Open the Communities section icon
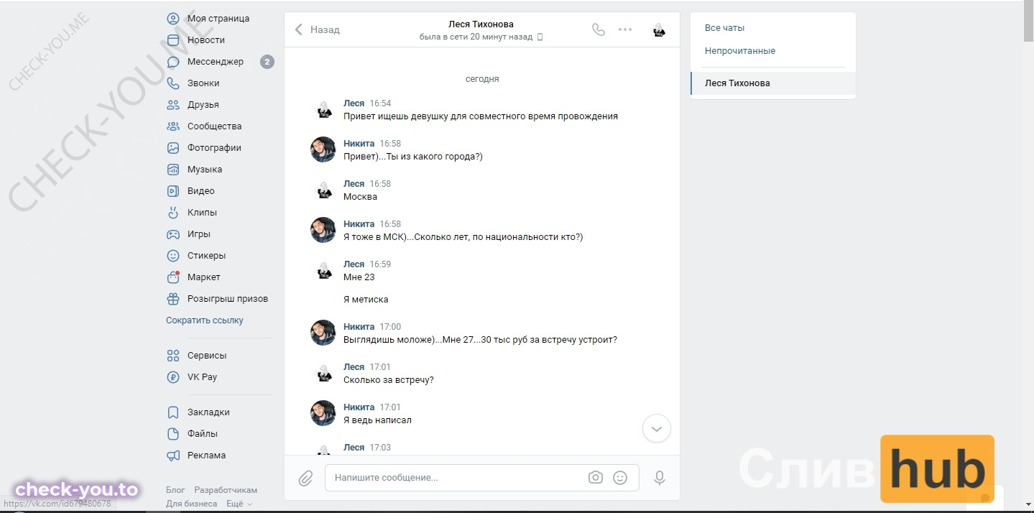 point(173,126)
